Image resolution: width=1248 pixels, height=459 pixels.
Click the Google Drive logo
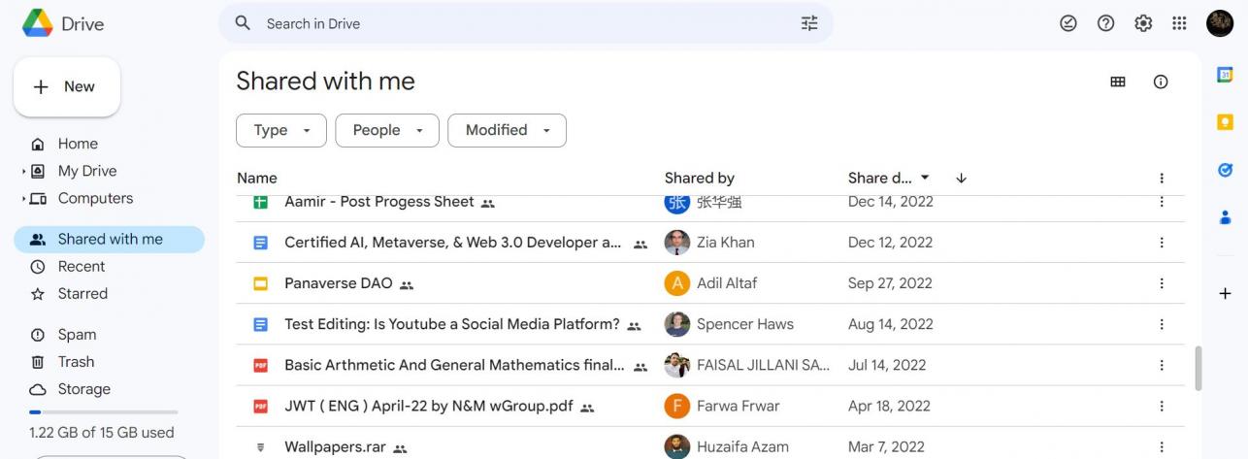[38, 23]
